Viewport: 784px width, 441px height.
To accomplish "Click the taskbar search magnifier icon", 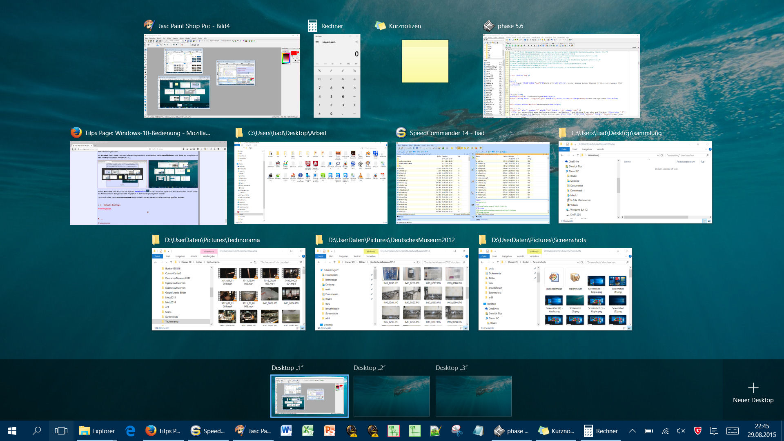I will pos(37,431).
